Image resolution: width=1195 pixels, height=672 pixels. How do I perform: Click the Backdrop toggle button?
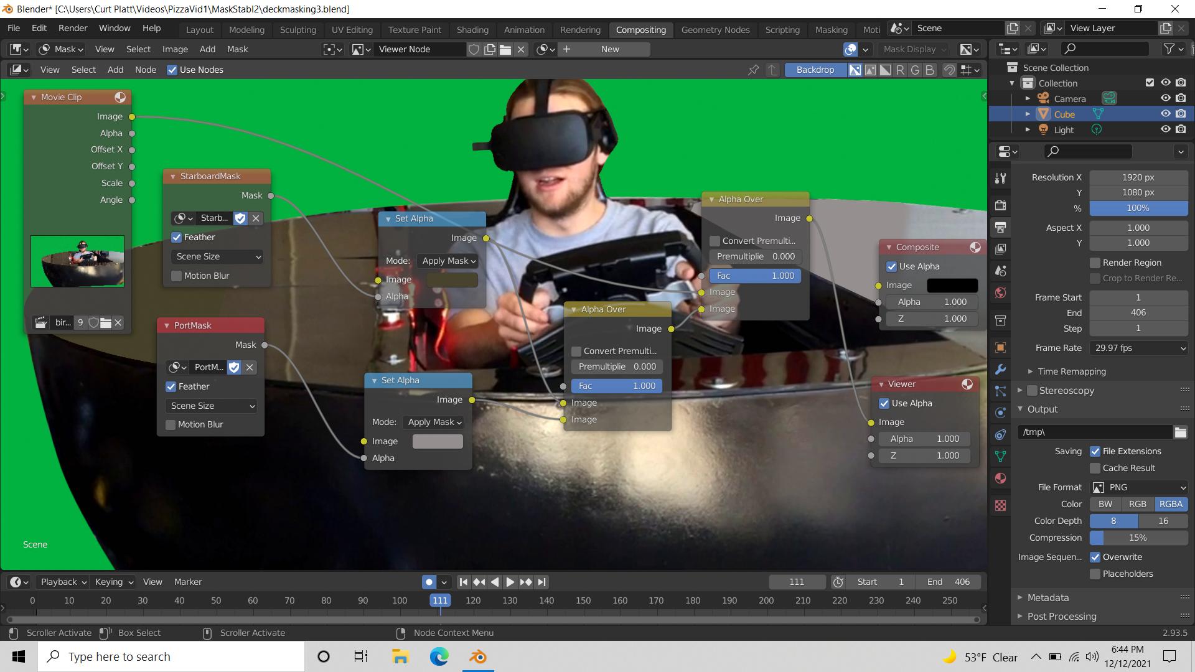click(815, 69)
